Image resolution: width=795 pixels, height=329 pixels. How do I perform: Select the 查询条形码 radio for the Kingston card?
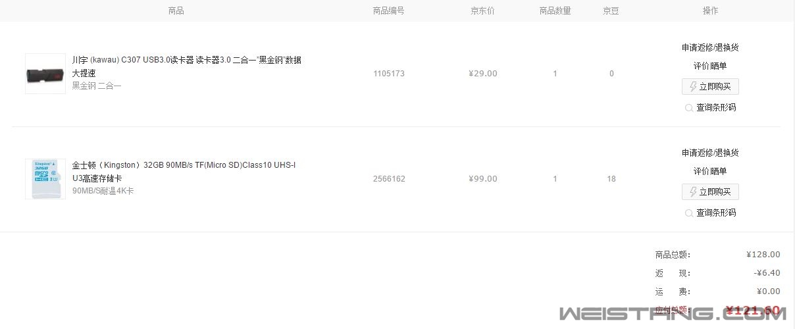(x=689, y=213)
